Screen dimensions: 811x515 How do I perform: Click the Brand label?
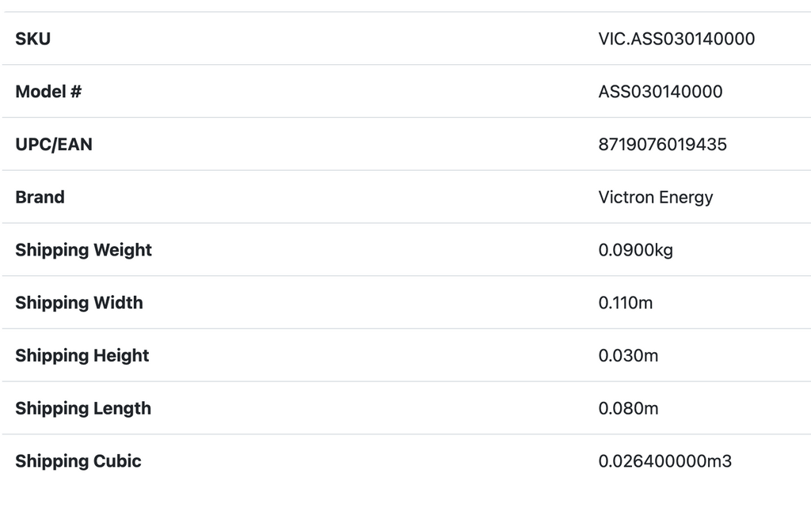coord(40,197)
